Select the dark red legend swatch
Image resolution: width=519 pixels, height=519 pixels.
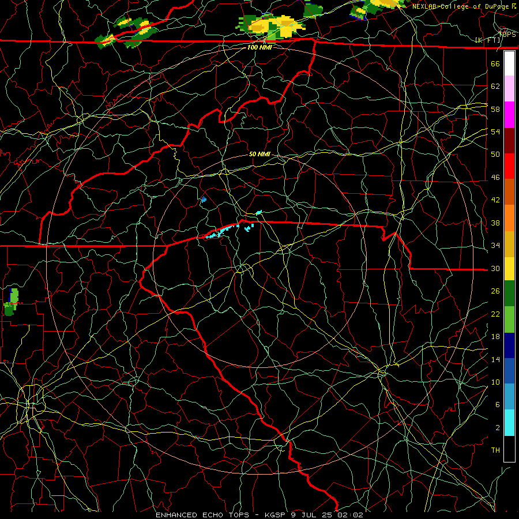point(509,141)
